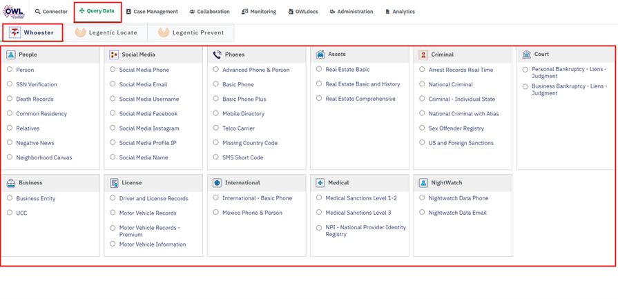Click the Legentic Prevent logo icon
The image size is (618, 299).
(x=164, y=32)
